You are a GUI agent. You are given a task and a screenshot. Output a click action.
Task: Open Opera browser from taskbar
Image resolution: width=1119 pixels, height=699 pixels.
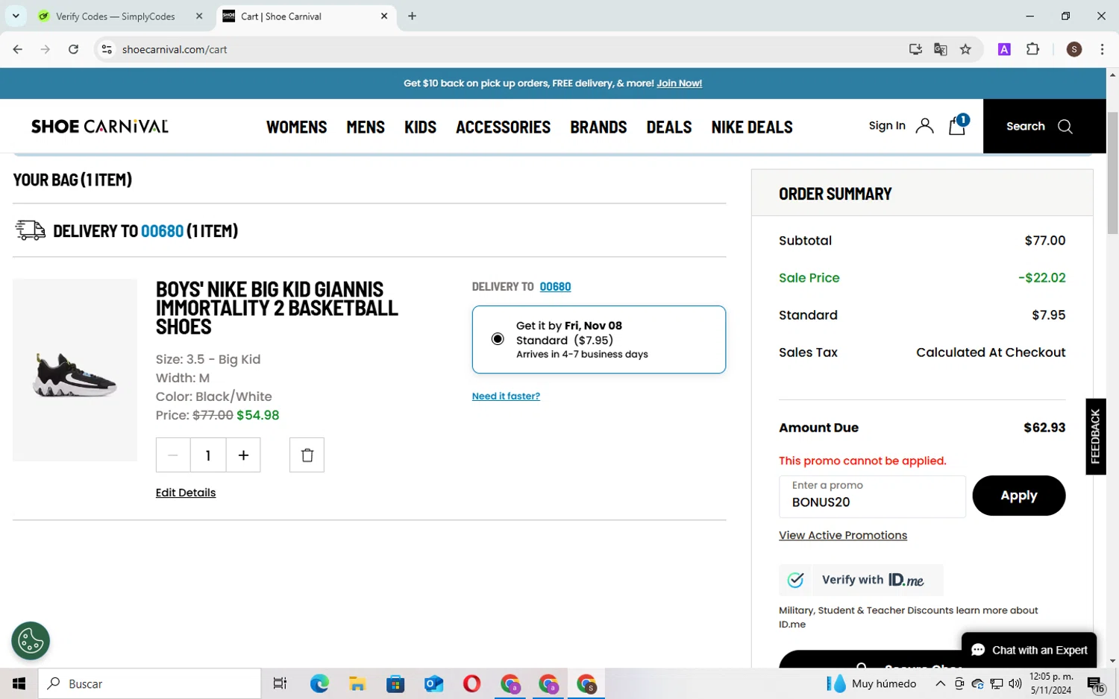(471, 683)
